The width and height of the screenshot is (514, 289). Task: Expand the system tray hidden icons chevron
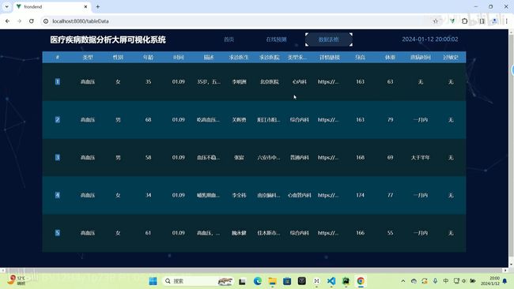click(x=403, y=281)
